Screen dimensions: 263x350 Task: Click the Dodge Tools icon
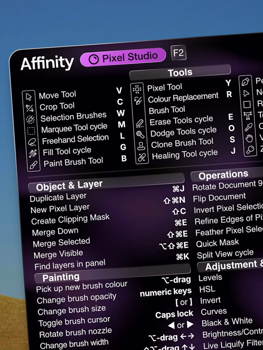[x=140, y=135]
